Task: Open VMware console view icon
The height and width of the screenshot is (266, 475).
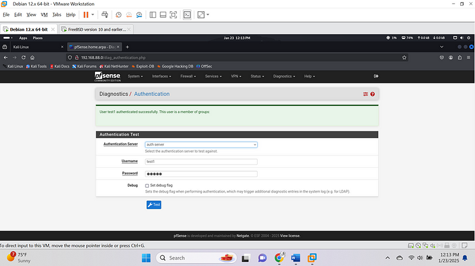Action: pos(187,15)
